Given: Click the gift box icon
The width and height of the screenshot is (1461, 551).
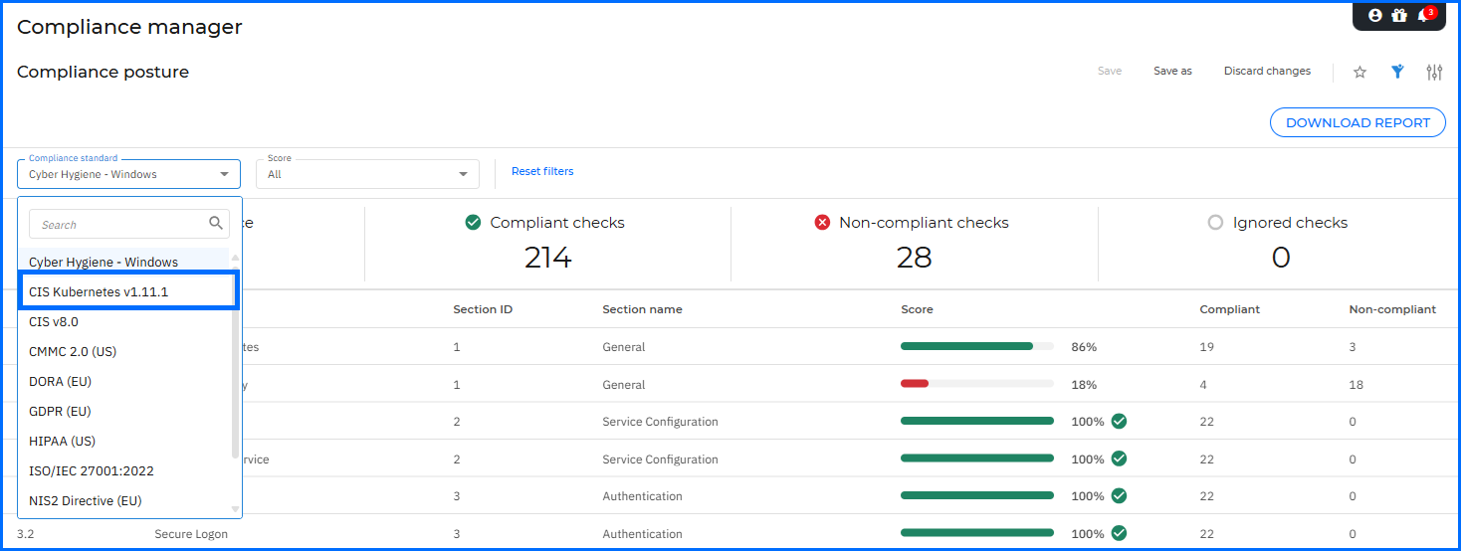Looking at the screenshot, I should click(1399, 15).
